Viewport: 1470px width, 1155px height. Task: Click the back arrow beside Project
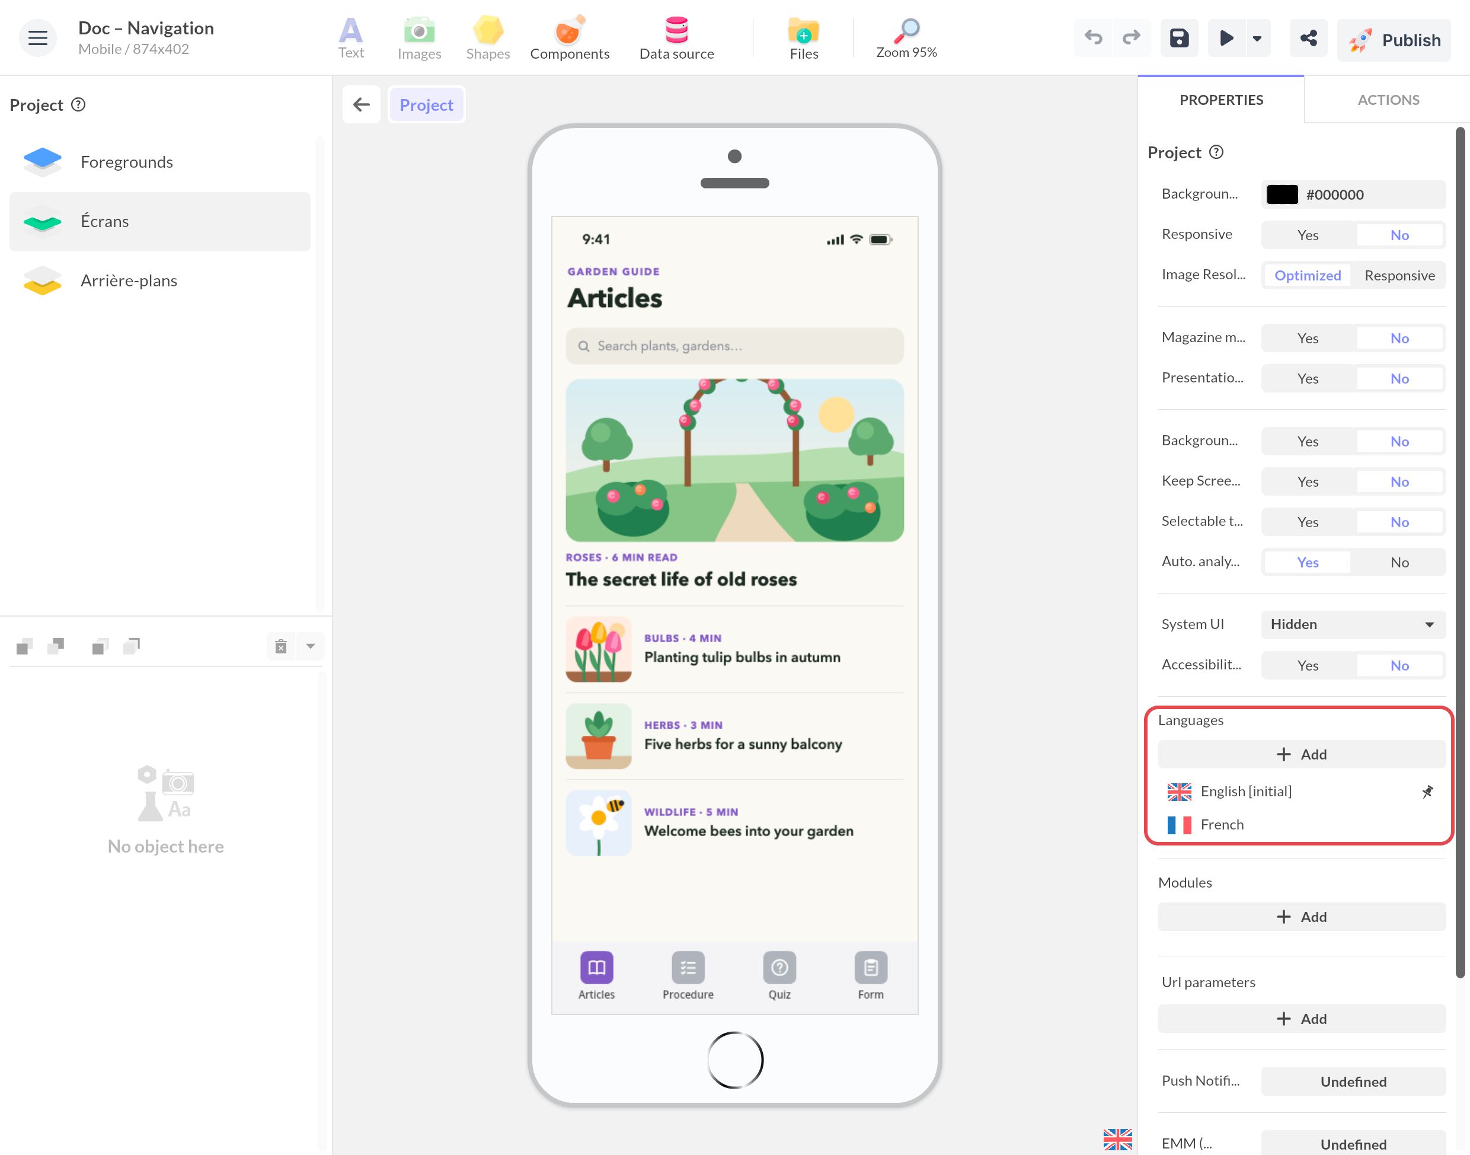[x=362, y=105]
